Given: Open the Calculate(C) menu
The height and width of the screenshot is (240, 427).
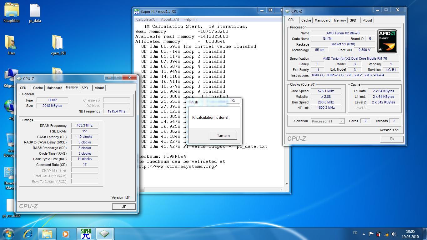Looking at the screenshot, I should (x=146, y=19).
